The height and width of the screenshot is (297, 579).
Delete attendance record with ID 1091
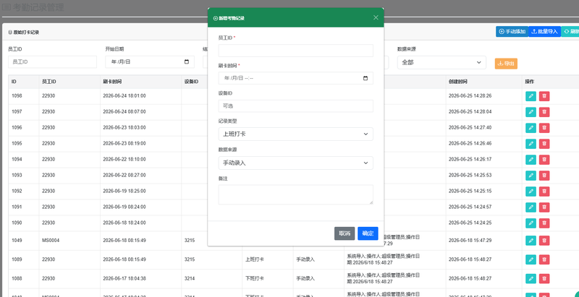[544, 207]
